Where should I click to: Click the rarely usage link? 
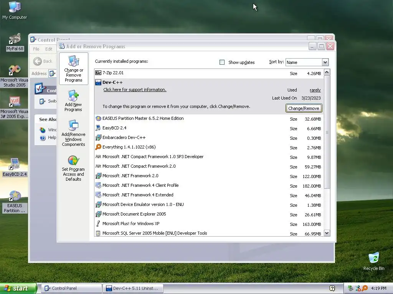[315, 90]
